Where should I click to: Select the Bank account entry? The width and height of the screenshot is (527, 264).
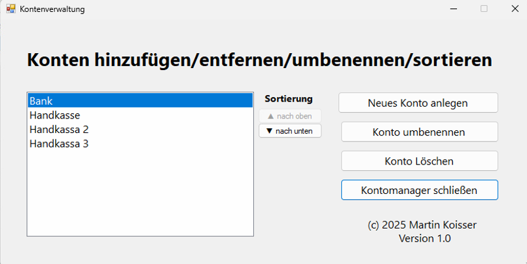139,101
